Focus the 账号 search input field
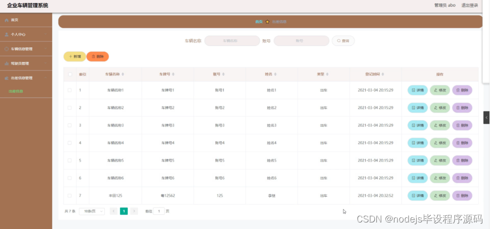 pyautogui.click(x=301, y=41)
